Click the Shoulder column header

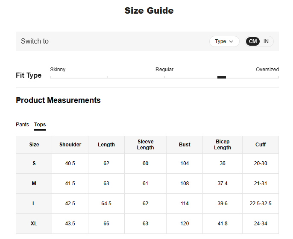coord(70,145)
